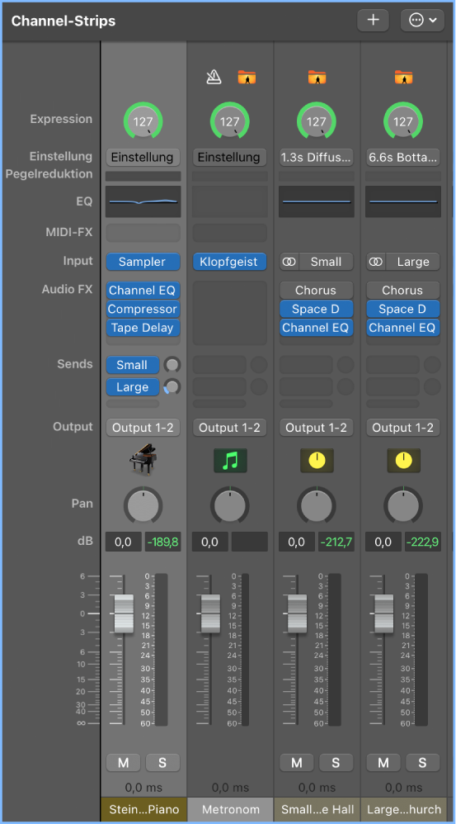Click the plus button in Channel-Strips header

click(373, 20)
